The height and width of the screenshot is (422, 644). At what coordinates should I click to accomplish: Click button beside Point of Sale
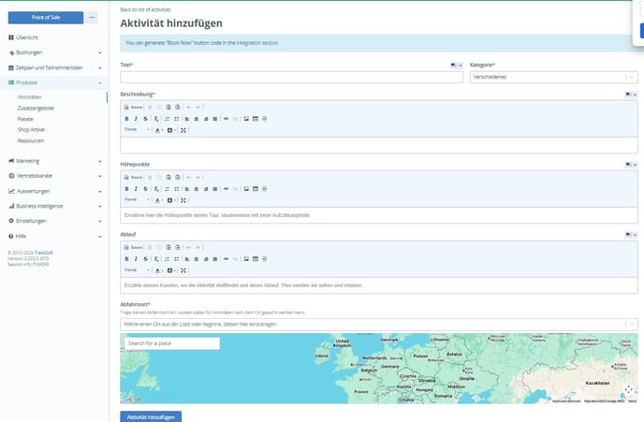[92, 18]
